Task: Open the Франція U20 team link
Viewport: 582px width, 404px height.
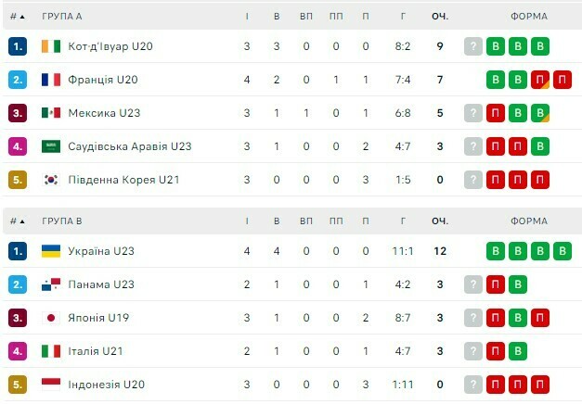Action: (102, 80)
